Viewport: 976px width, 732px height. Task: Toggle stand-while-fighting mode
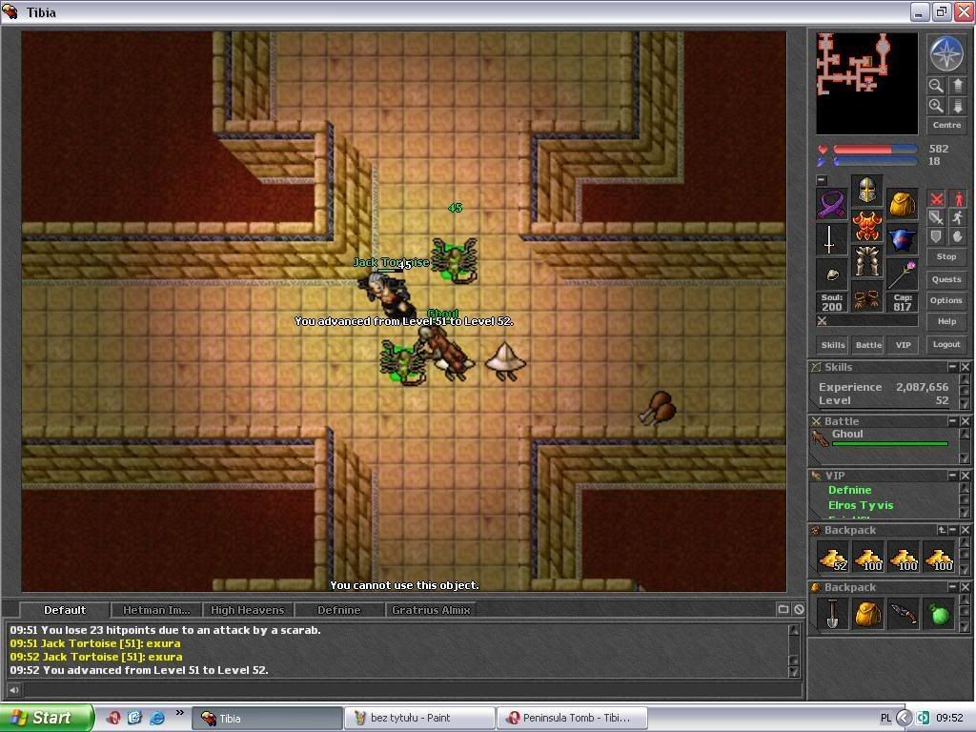[x=957, y=199]
